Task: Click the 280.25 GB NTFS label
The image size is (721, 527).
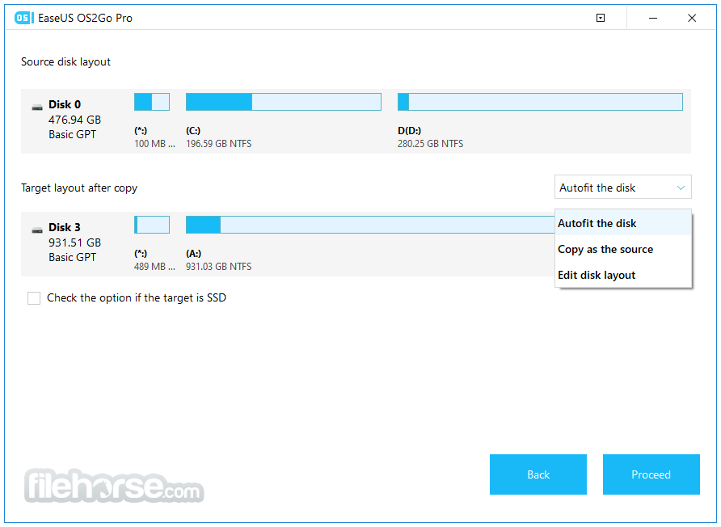Action: tap(430, 144)
